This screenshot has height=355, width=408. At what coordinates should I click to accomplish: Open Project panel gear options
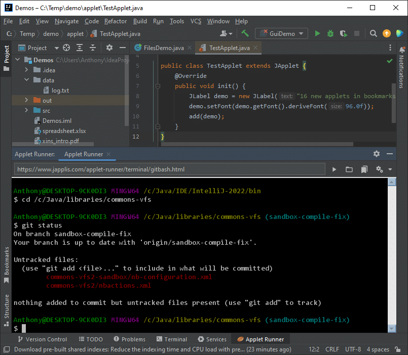pyautogui.click(x=109, y=48)
